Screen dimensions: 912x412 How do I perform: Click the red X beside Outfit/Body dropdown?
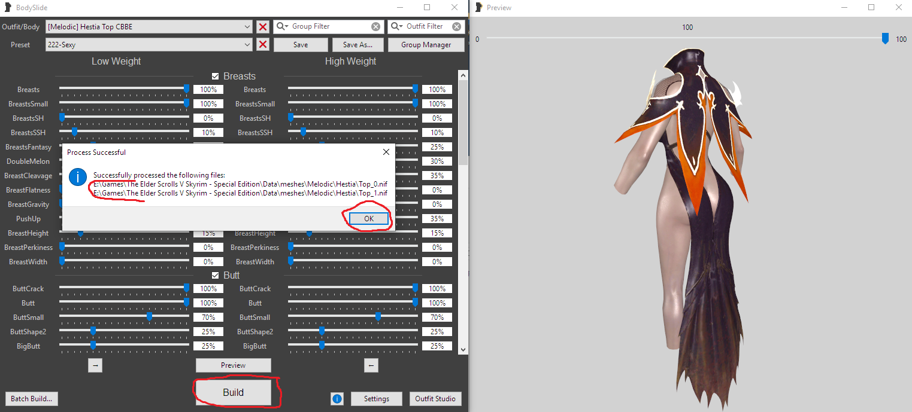tap(262, 27)
